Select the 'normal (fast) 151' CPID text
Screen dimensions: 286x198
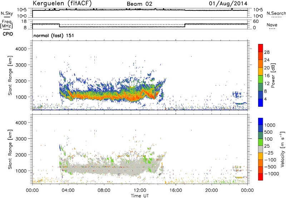pos(54,35)
